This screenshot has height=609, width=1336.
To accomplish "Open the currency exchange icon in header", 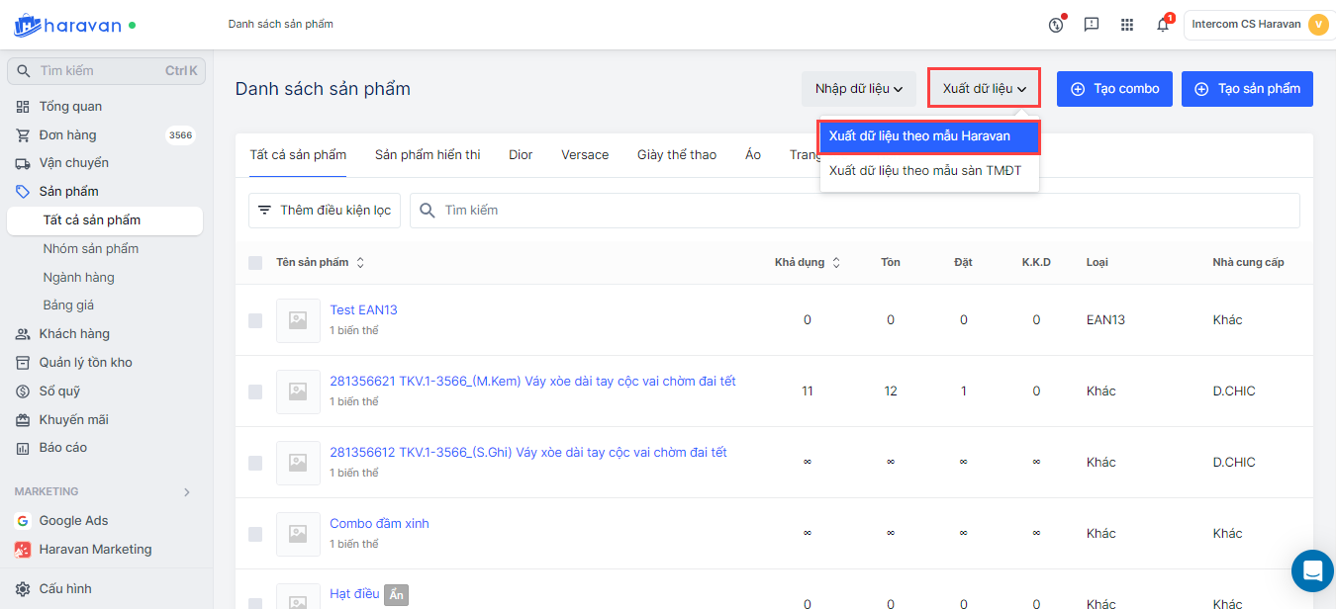I will pos(1056,25).
